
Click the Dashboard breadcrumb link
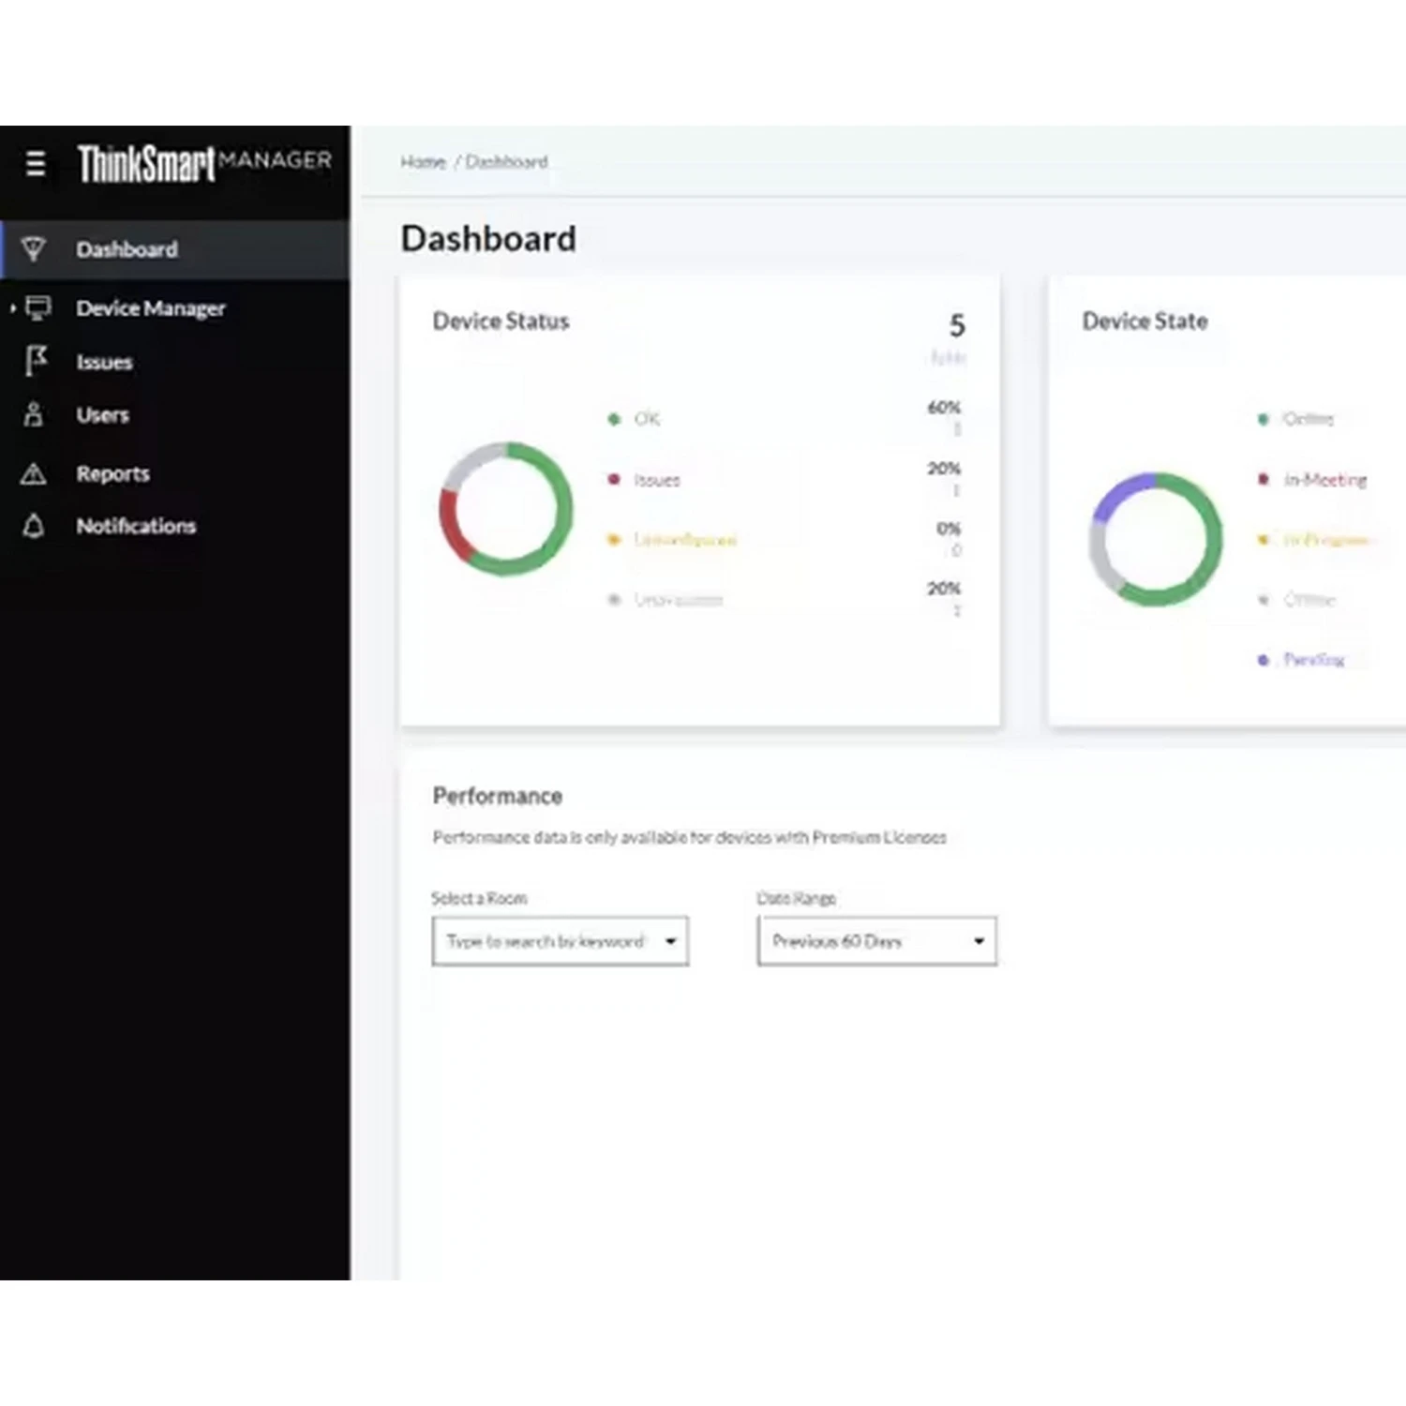pos(506,162)
